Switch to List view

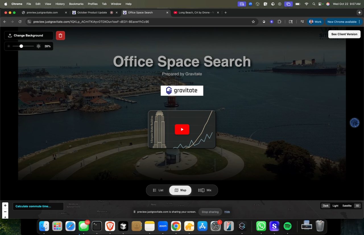(158, 190)
